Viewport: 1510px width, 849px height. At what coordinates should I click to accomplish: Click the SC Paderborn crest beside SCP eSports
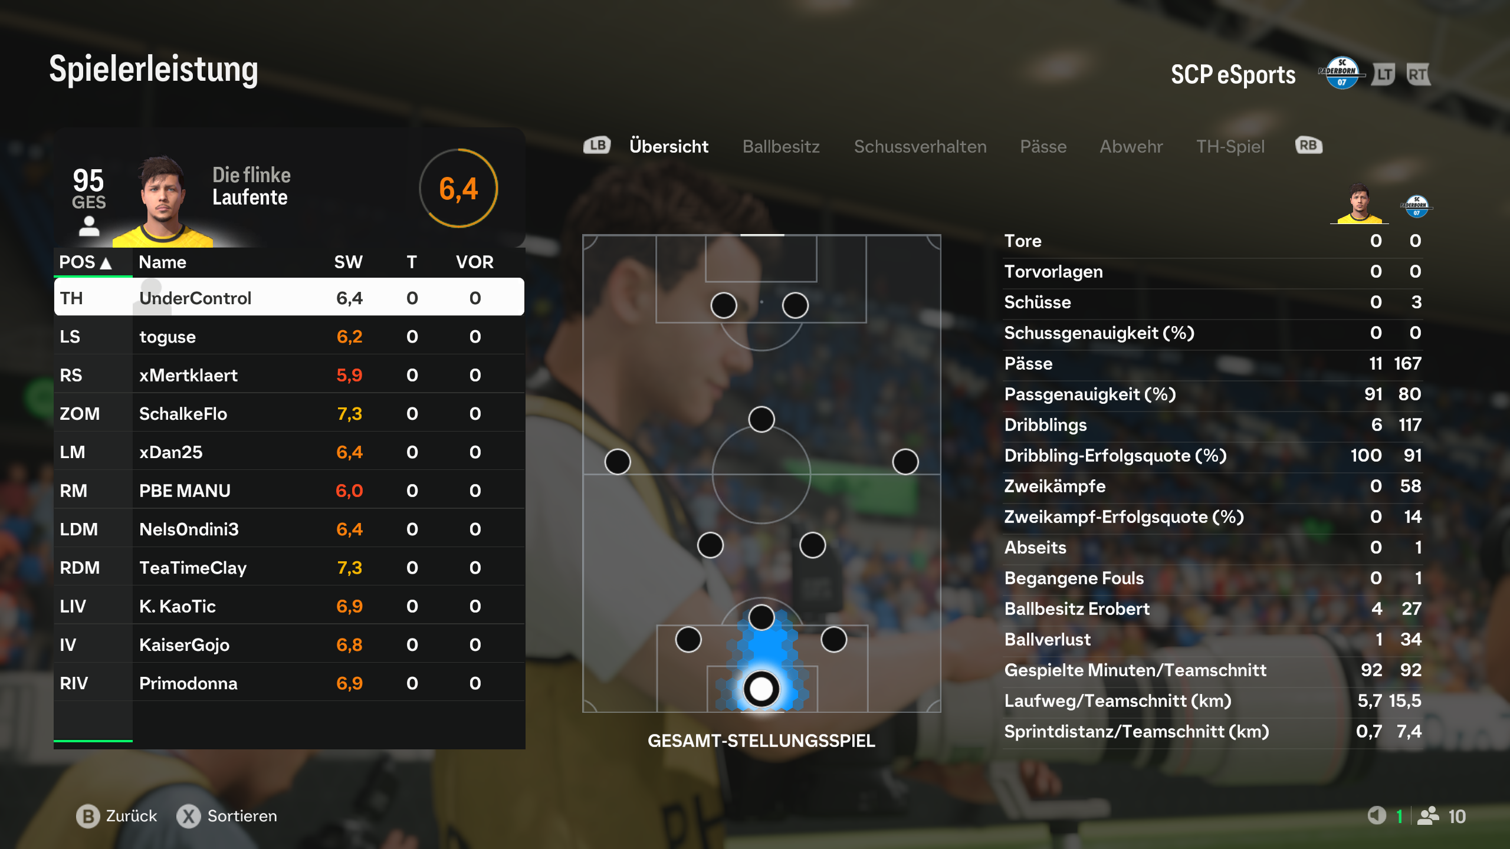[x=1342, y=73]
